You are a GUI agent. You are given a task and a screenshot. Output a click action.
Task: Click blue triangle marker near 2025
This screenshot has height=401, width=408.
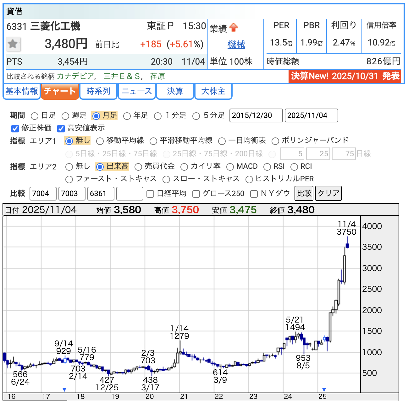tap(324, 390)
